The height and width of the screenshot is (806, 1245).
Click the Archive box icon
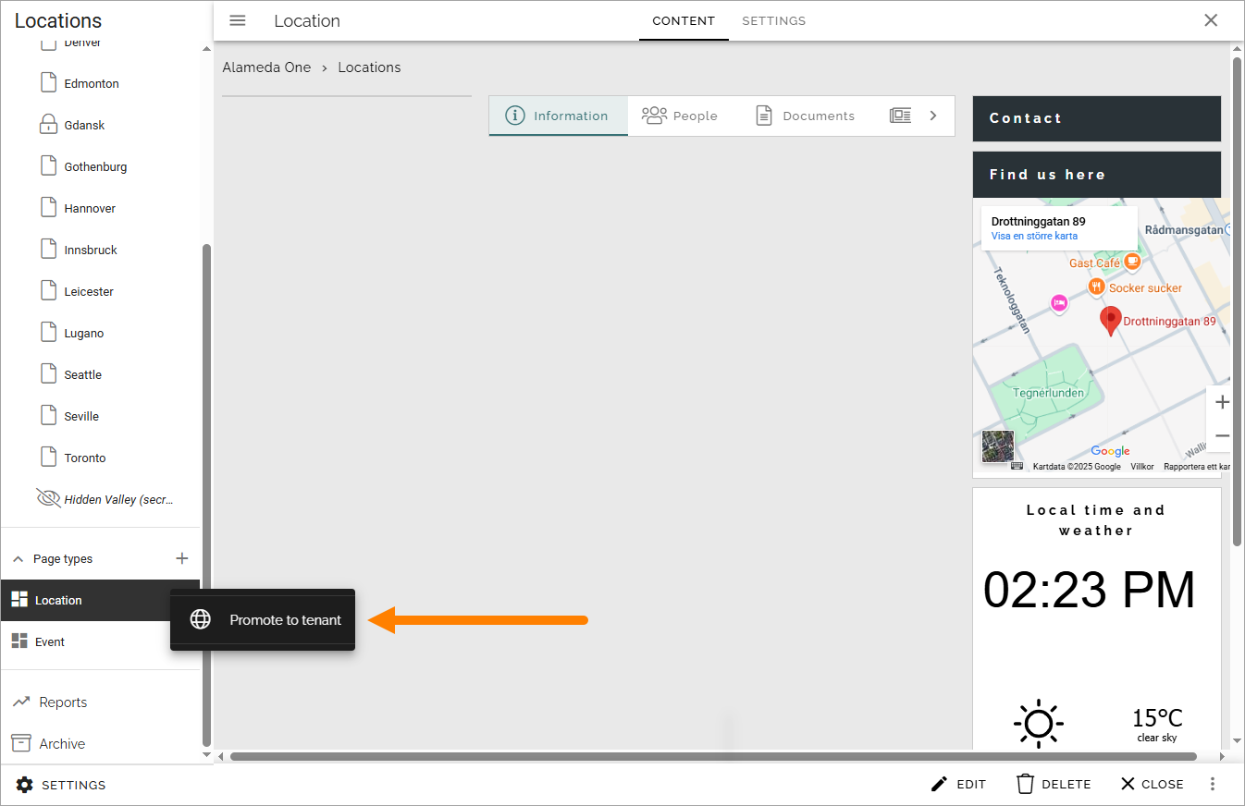pyautogui.click(x=21, y=743)
